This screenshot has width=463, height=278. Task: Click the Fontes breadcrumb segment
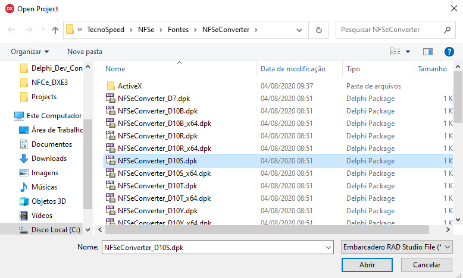pos(178,30)
